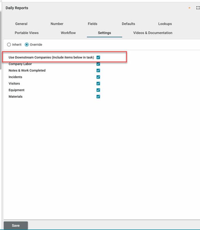200x230 pixels.
Task: Select the Lookups tab
Action: pyautogui.click(x=165, y=24)
